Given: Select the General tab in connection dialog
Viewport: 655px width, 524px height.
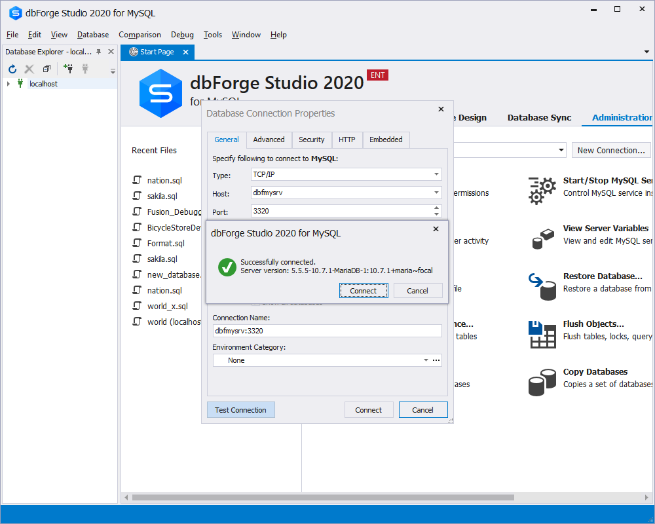Looking at the screenshot, I should coord(227,140).
